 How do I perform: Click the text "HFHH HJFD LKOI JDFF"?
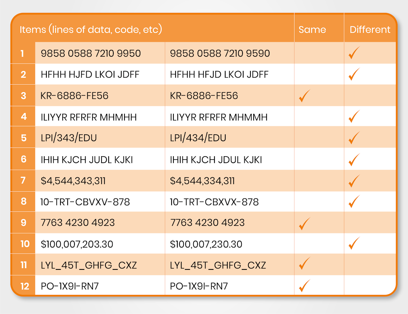(90, 74)
